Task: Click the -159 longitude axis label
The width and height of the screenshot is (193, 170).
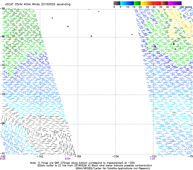Action: click(78, 156)
